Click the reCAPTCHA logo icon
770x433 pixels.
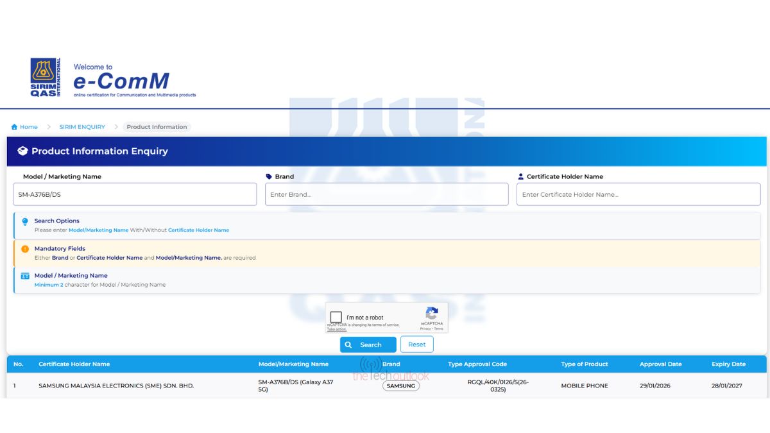(432, 313)
